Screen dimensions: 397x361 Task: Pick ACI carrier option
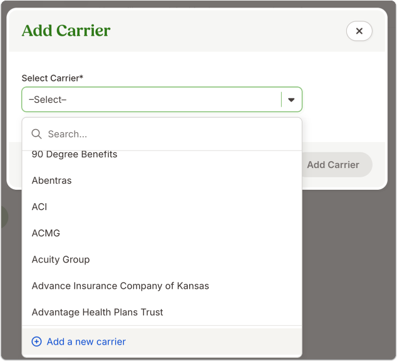point(162,207)
